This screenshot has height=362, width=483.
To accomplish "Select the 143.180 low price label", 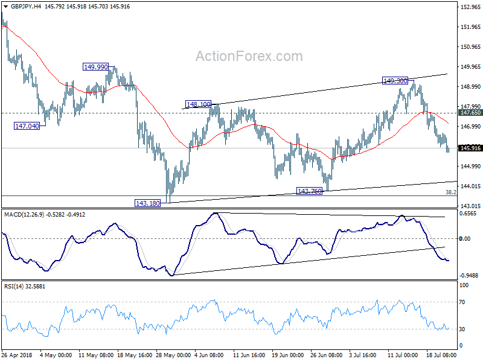I will tap(148, 203).
